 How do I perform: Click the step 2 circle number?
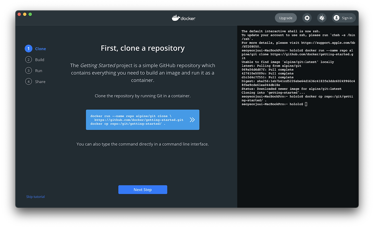(28, 60)
